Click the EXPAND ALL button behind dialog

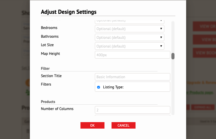203,107
